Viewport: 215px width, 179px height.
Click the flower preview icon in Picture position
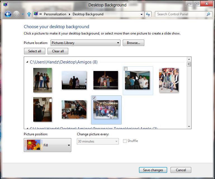(x=33, y=145)
